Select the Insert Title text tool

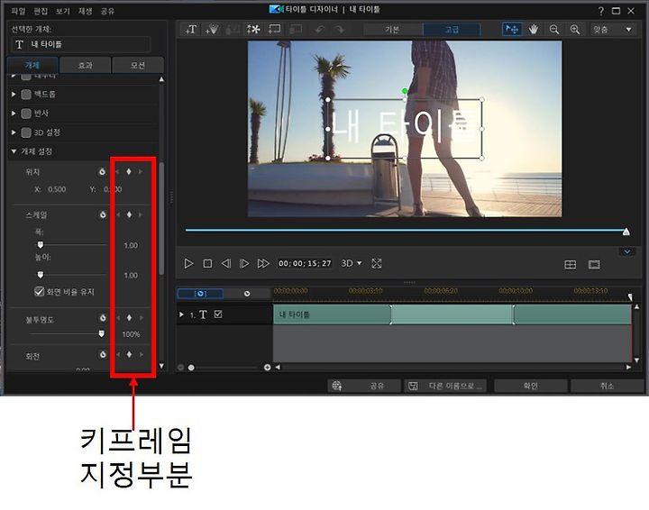(191, 30)
